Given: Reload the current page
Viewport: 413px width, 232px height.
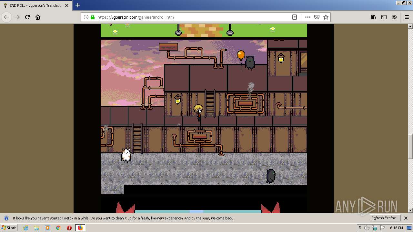Looking at the screenshot, I should coord(27,17).
